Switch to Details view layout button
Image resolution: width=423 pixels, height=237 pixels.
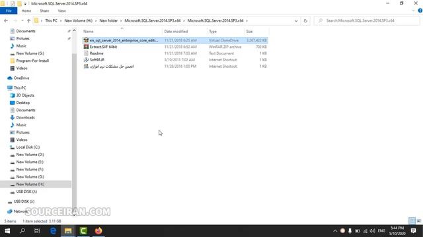[x=412, y=221]
